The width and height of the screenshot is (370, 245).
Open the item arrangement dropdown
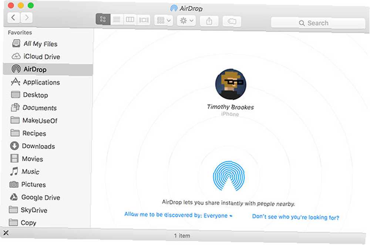click(x=164, y=20)
